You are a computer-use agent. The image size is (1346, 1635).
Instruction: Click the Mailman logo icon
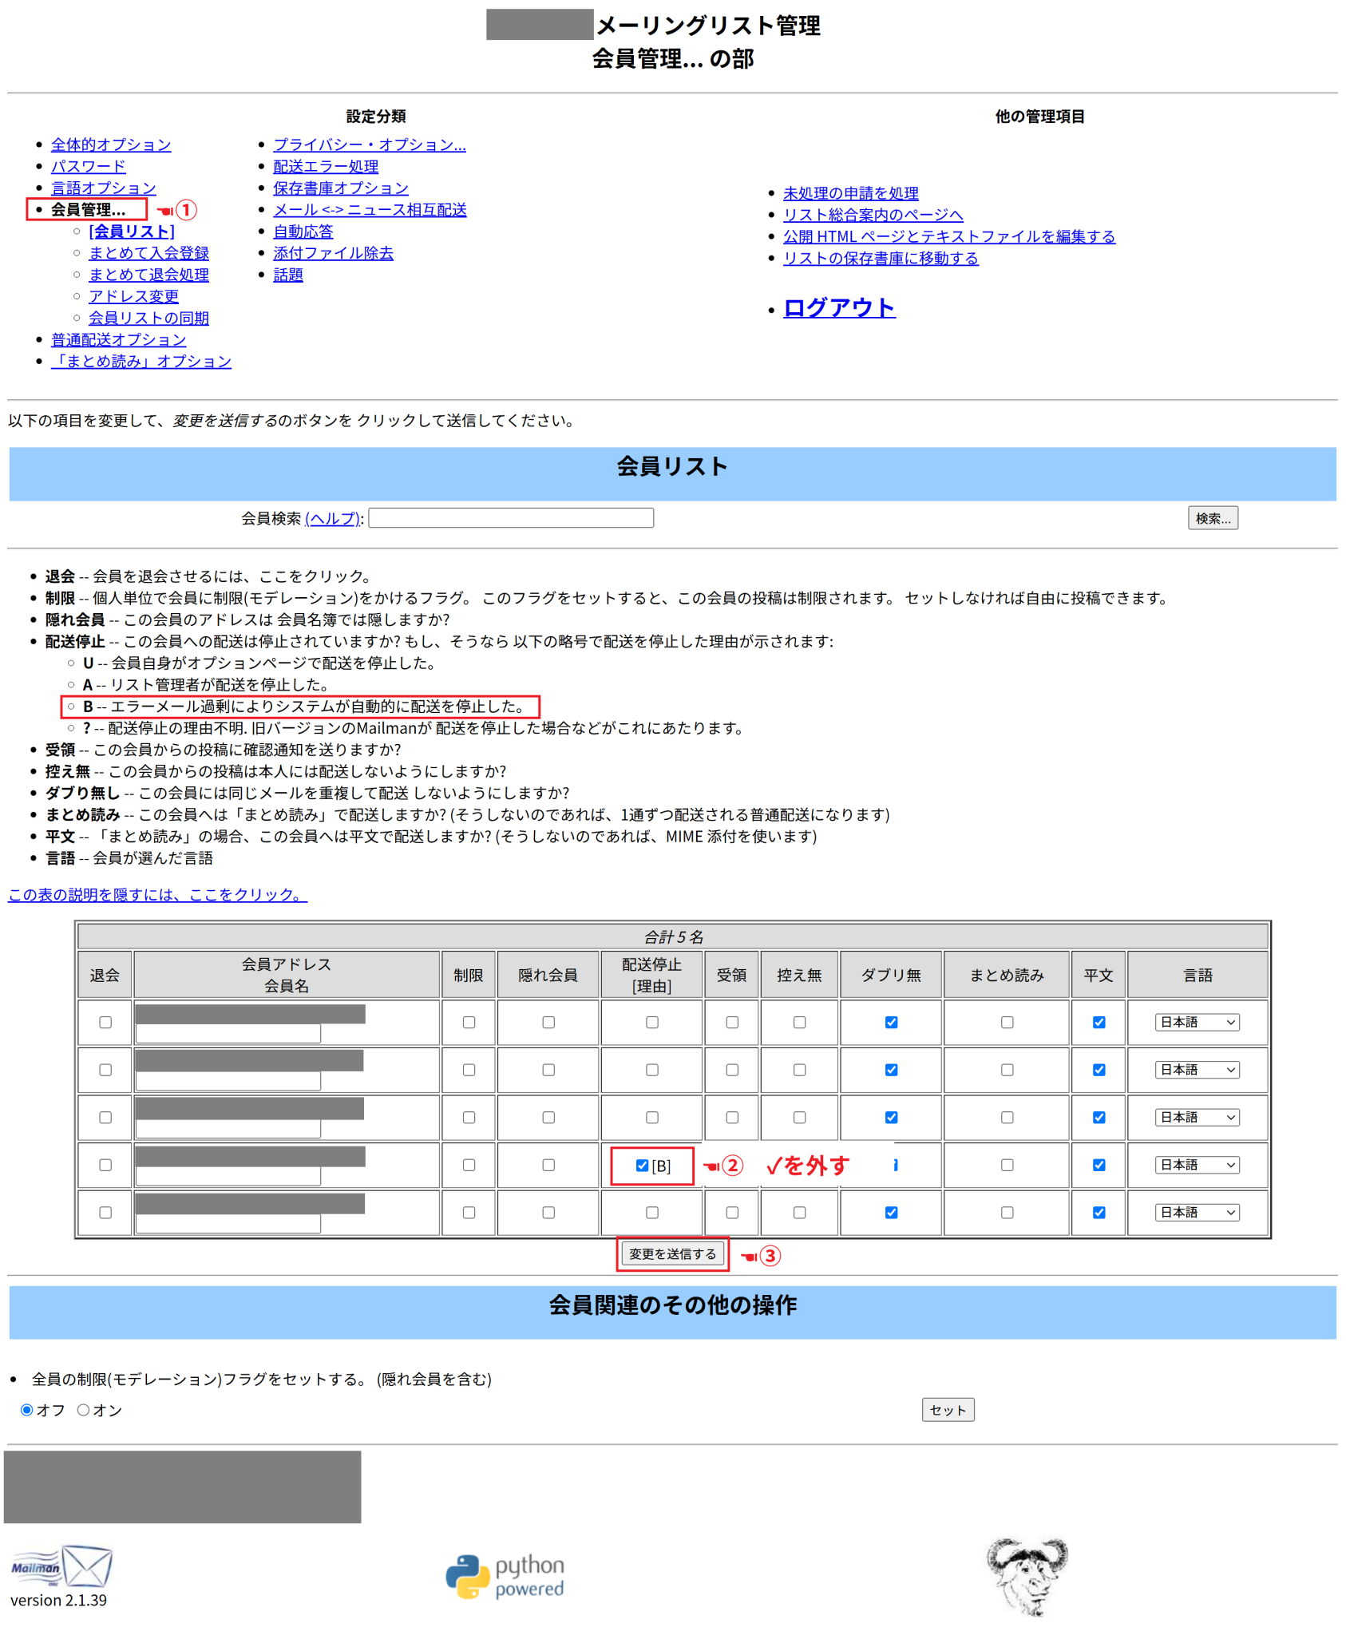[60, 1567]
